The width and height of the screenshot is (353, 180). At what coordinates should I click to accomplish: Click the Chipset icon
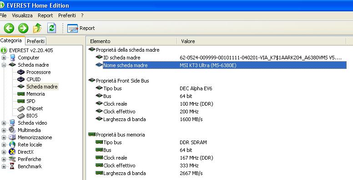point(21,109)
